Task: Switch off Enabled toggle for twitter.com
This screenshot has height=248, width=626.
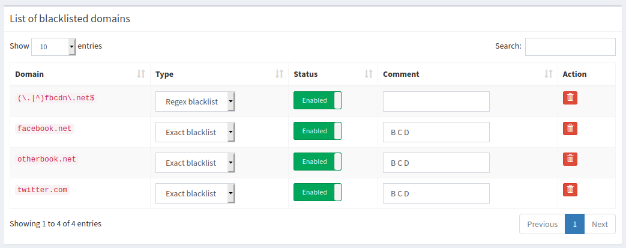Action: pos(318,192)
